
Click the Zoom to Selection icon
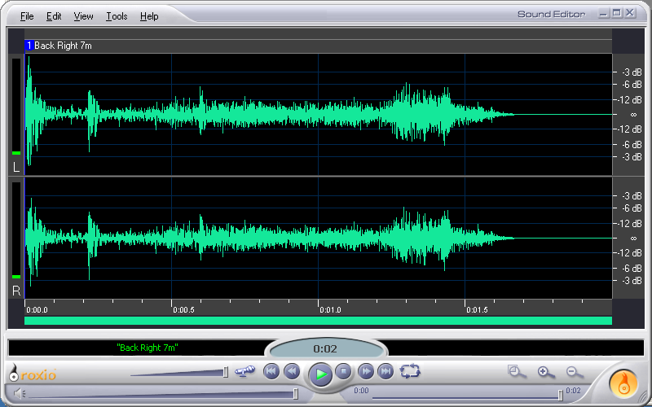coord(516,372)
